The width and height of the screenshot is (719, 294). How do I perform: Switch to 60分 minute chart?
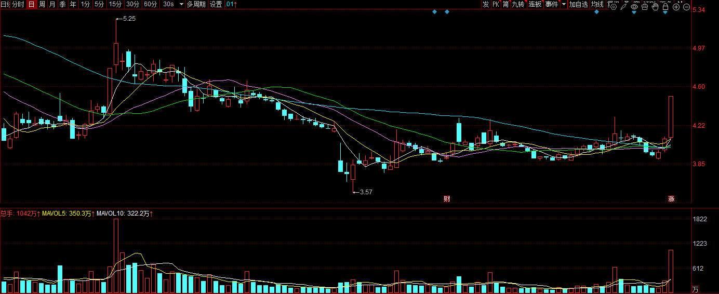150,4
